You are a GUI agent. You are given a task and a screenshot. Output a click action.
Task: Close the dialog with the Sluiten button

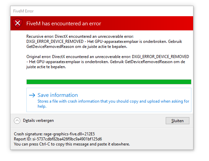click(x=178, y=121)
